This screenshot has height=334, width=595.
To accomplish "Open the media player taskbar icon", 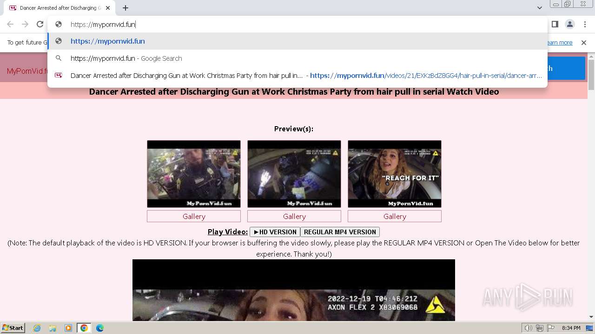I will coord(68,328).
